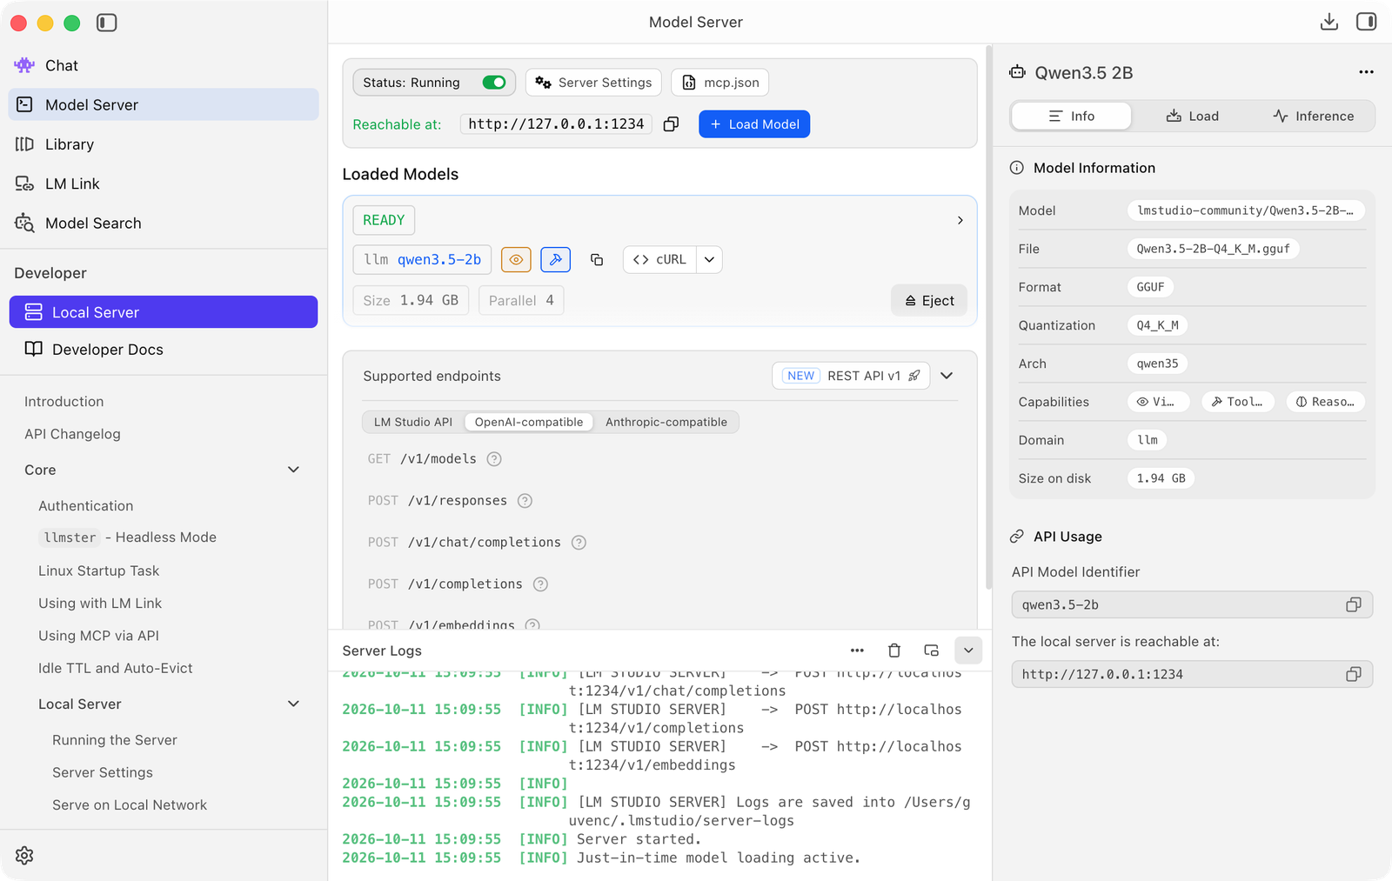Clear server logs with trash icon

[893, 651]
